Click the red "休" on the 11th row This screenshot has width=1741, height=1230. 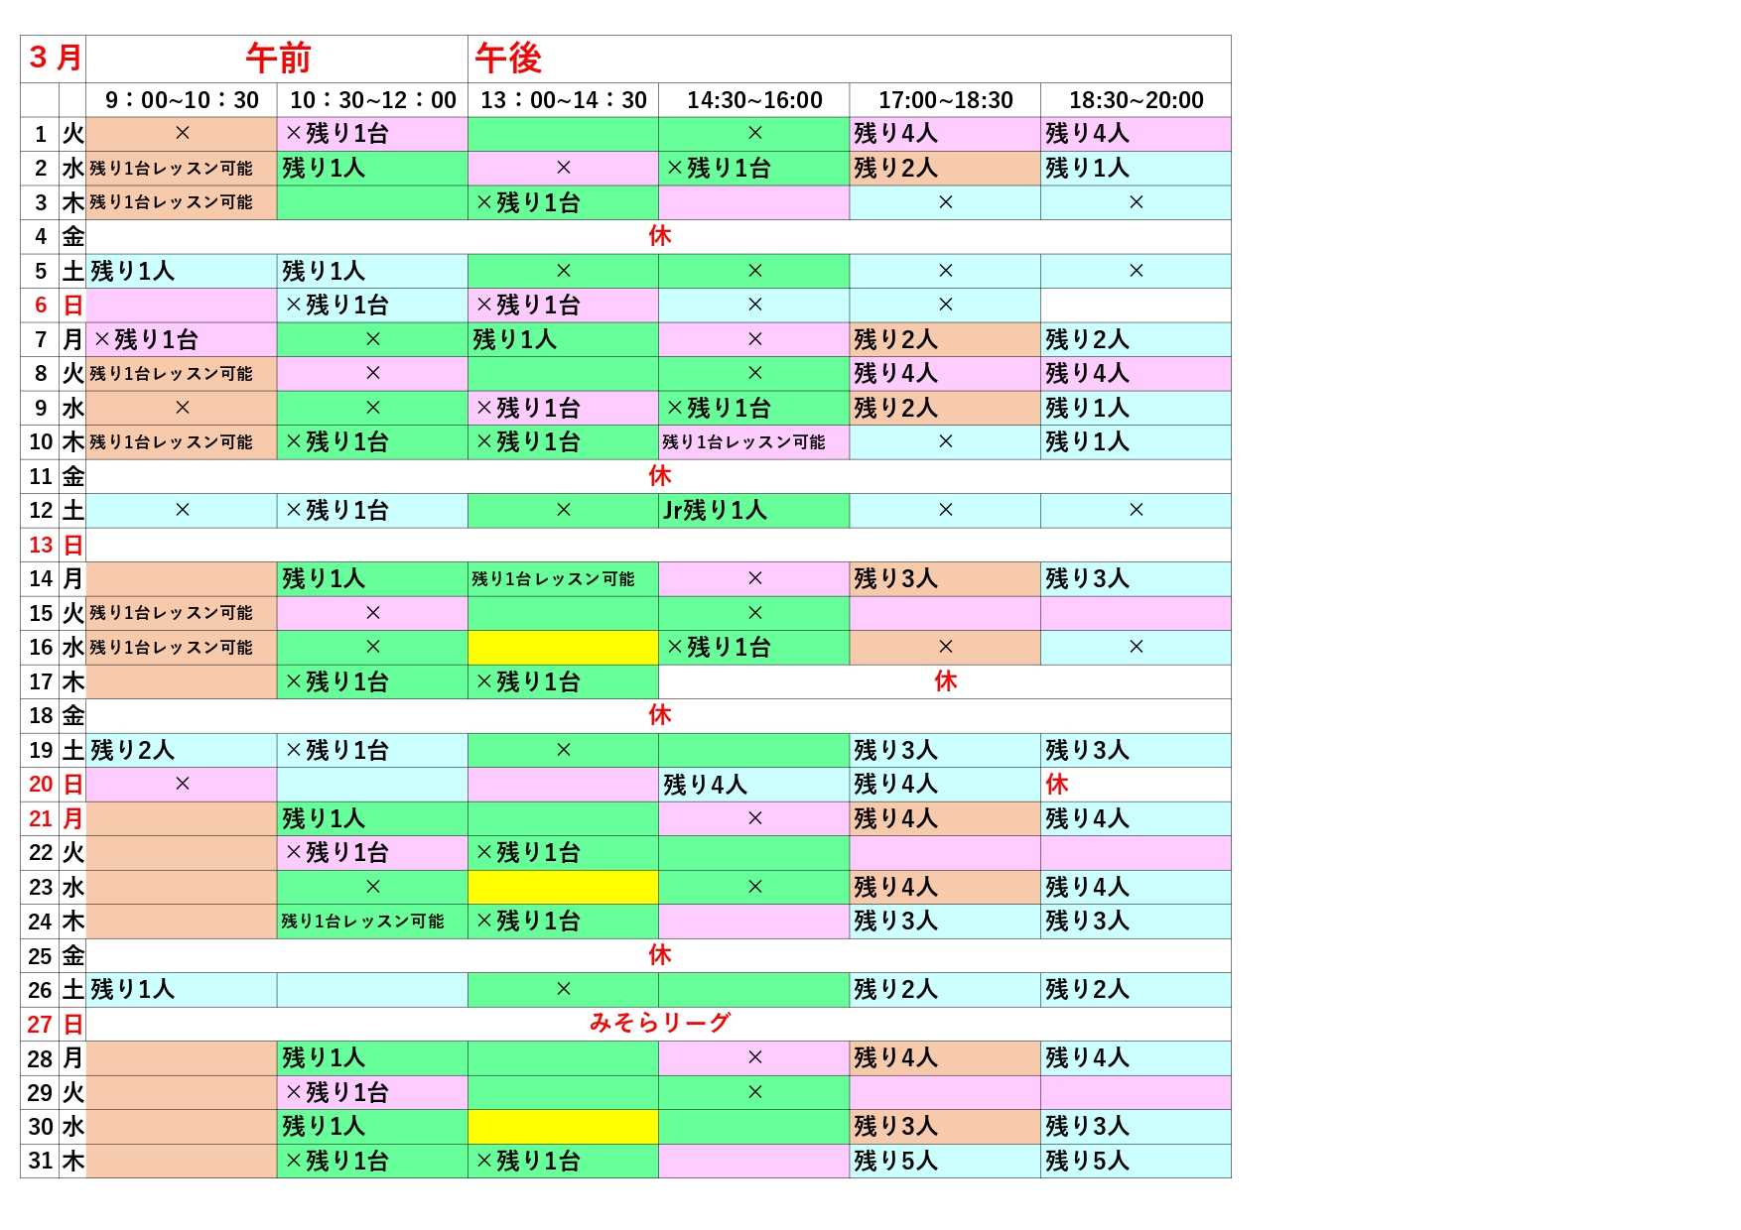point(660,476)
